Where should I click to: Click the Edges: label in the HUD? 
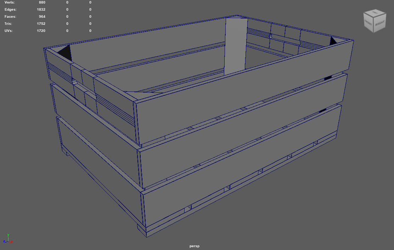(11, 9)
